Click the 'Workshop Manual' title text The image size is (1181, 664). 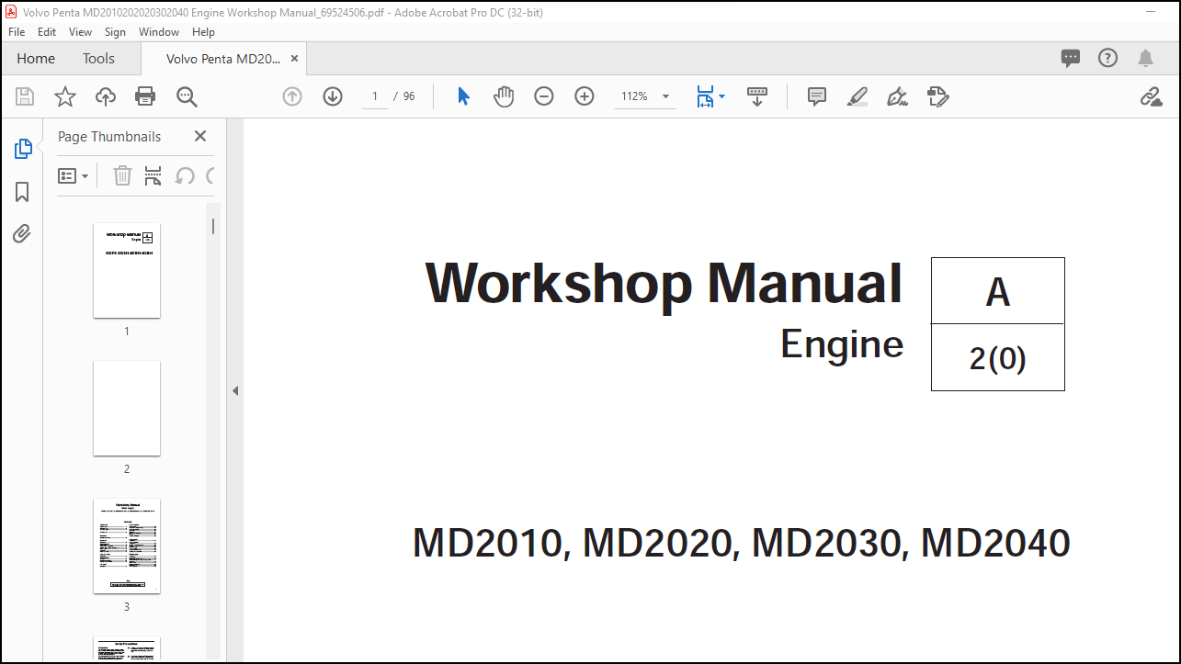(664, 284)
